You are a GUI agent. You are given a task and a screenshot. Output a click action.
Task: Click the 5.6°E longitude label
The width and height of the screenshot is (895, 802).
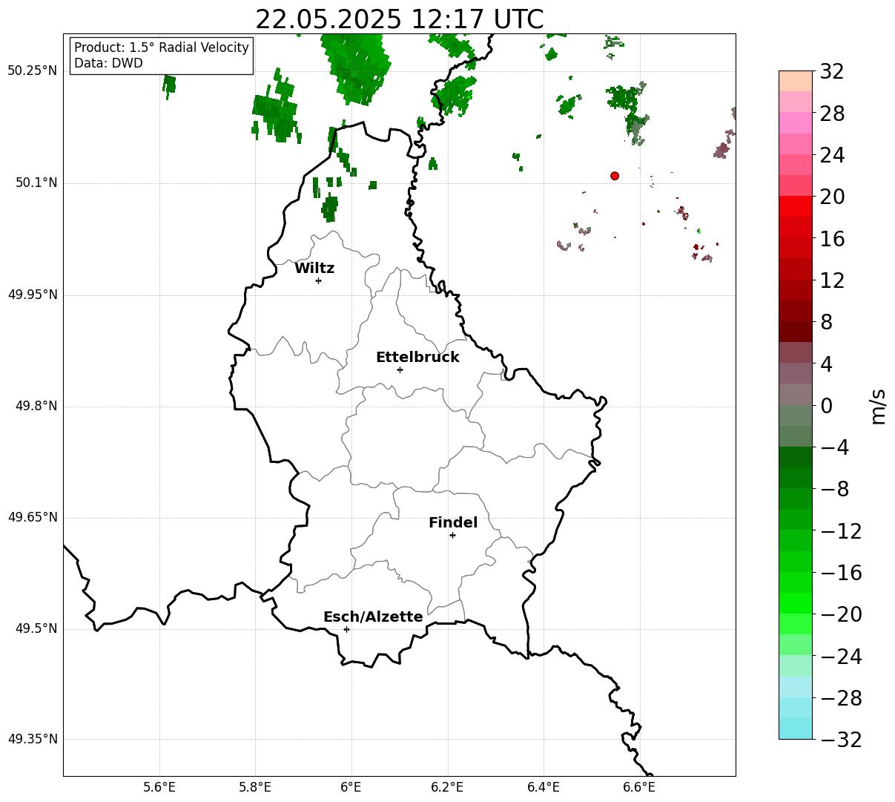tap(159, 787)
